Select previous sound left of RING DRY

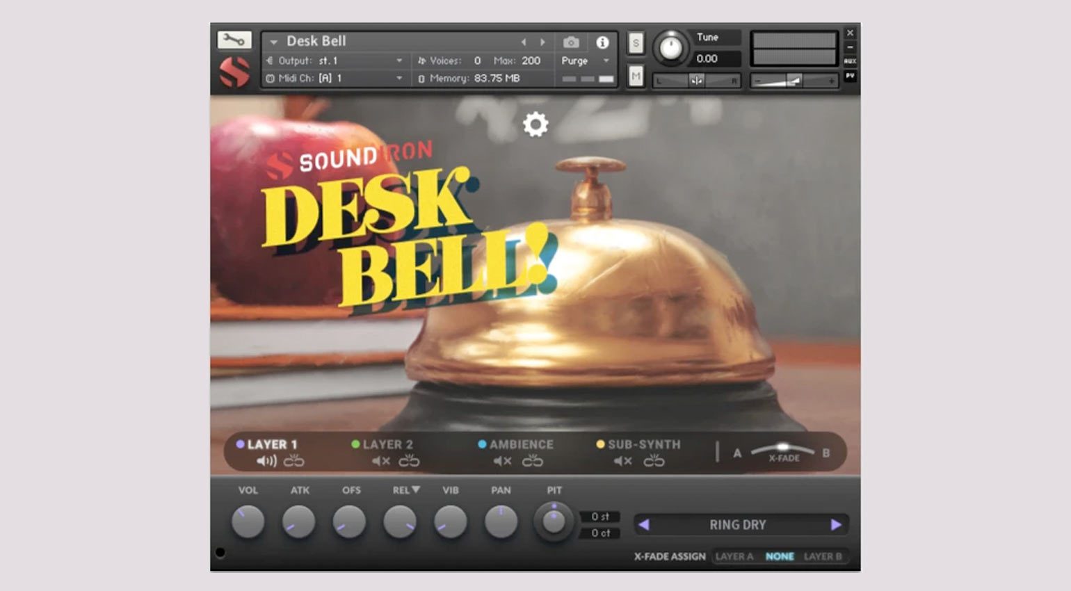click(643, 525)
